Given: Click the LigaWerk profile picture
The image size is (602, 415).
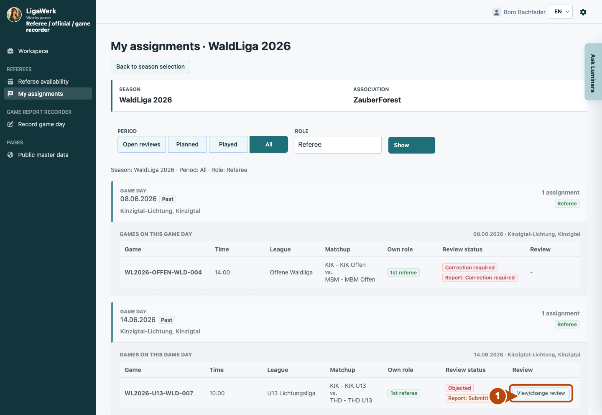Looking at the screenshot, I should pyautogui.click(x=14, y=15).
